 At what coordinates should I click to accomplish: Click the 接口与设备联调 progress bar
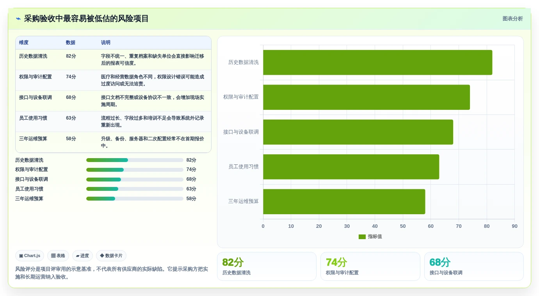click(x=135, y=180)
